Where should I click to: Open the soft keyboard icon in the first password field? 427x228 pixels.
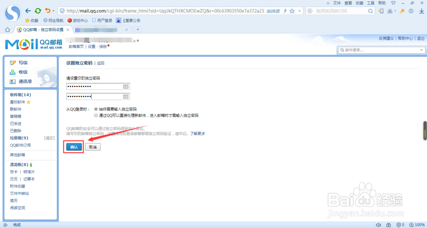[x=126, y=86]
